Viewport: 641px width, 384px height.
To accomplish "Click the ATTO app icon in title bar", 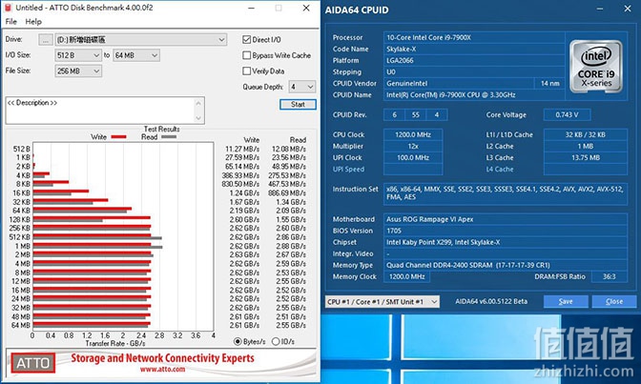I will [8, 8].
